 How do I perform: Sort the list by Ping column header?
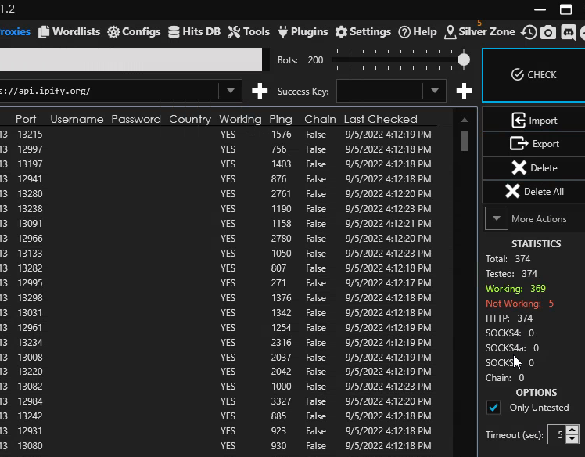click(280, 119)
